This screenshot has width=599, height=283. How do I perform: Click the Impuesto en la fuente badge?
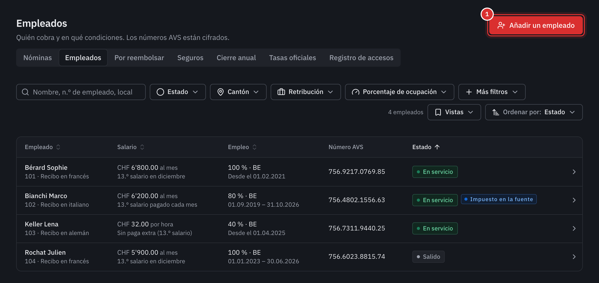pos(499,199)
